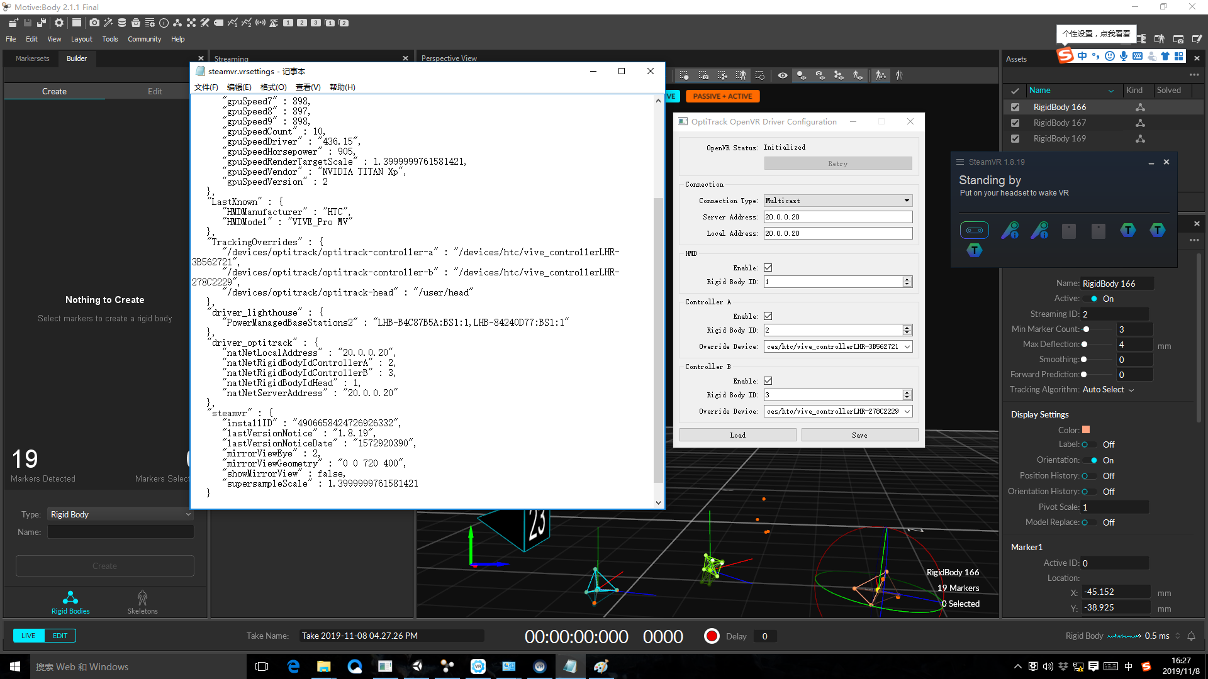Open the Type Rigid Body dropdown
1208x679 pixels.
click(x=120, y=514)
